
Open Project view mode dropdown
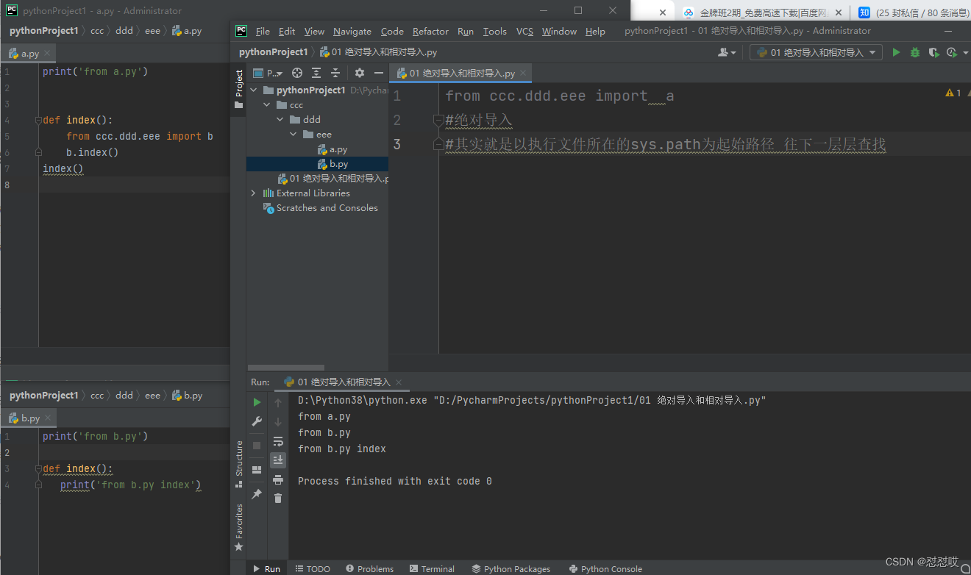tap(268, 73)
